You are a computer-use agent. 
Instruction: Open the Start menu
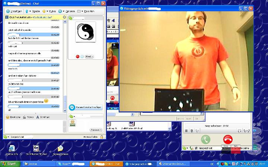click(x=10, y=164)
